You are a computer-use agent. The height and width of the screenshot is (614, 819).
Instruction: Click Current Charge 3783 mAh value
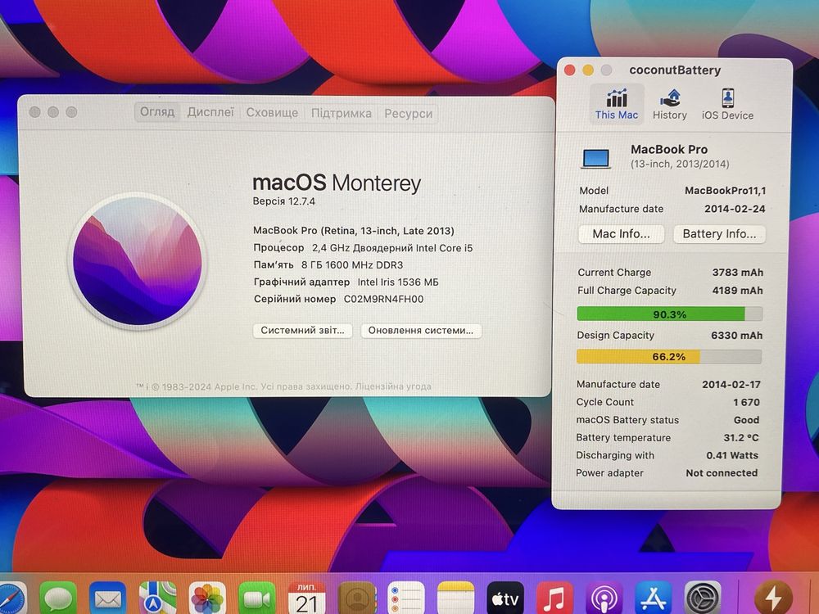pyautogui.click(x=738, y=273)
